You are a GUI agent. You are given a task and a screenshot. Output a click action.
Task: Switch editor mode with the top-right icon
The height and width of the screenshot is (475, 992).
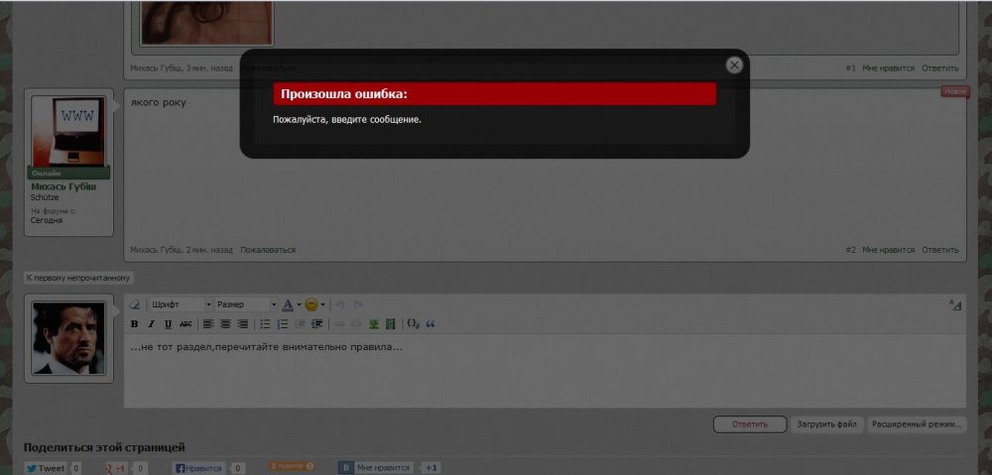955,304
